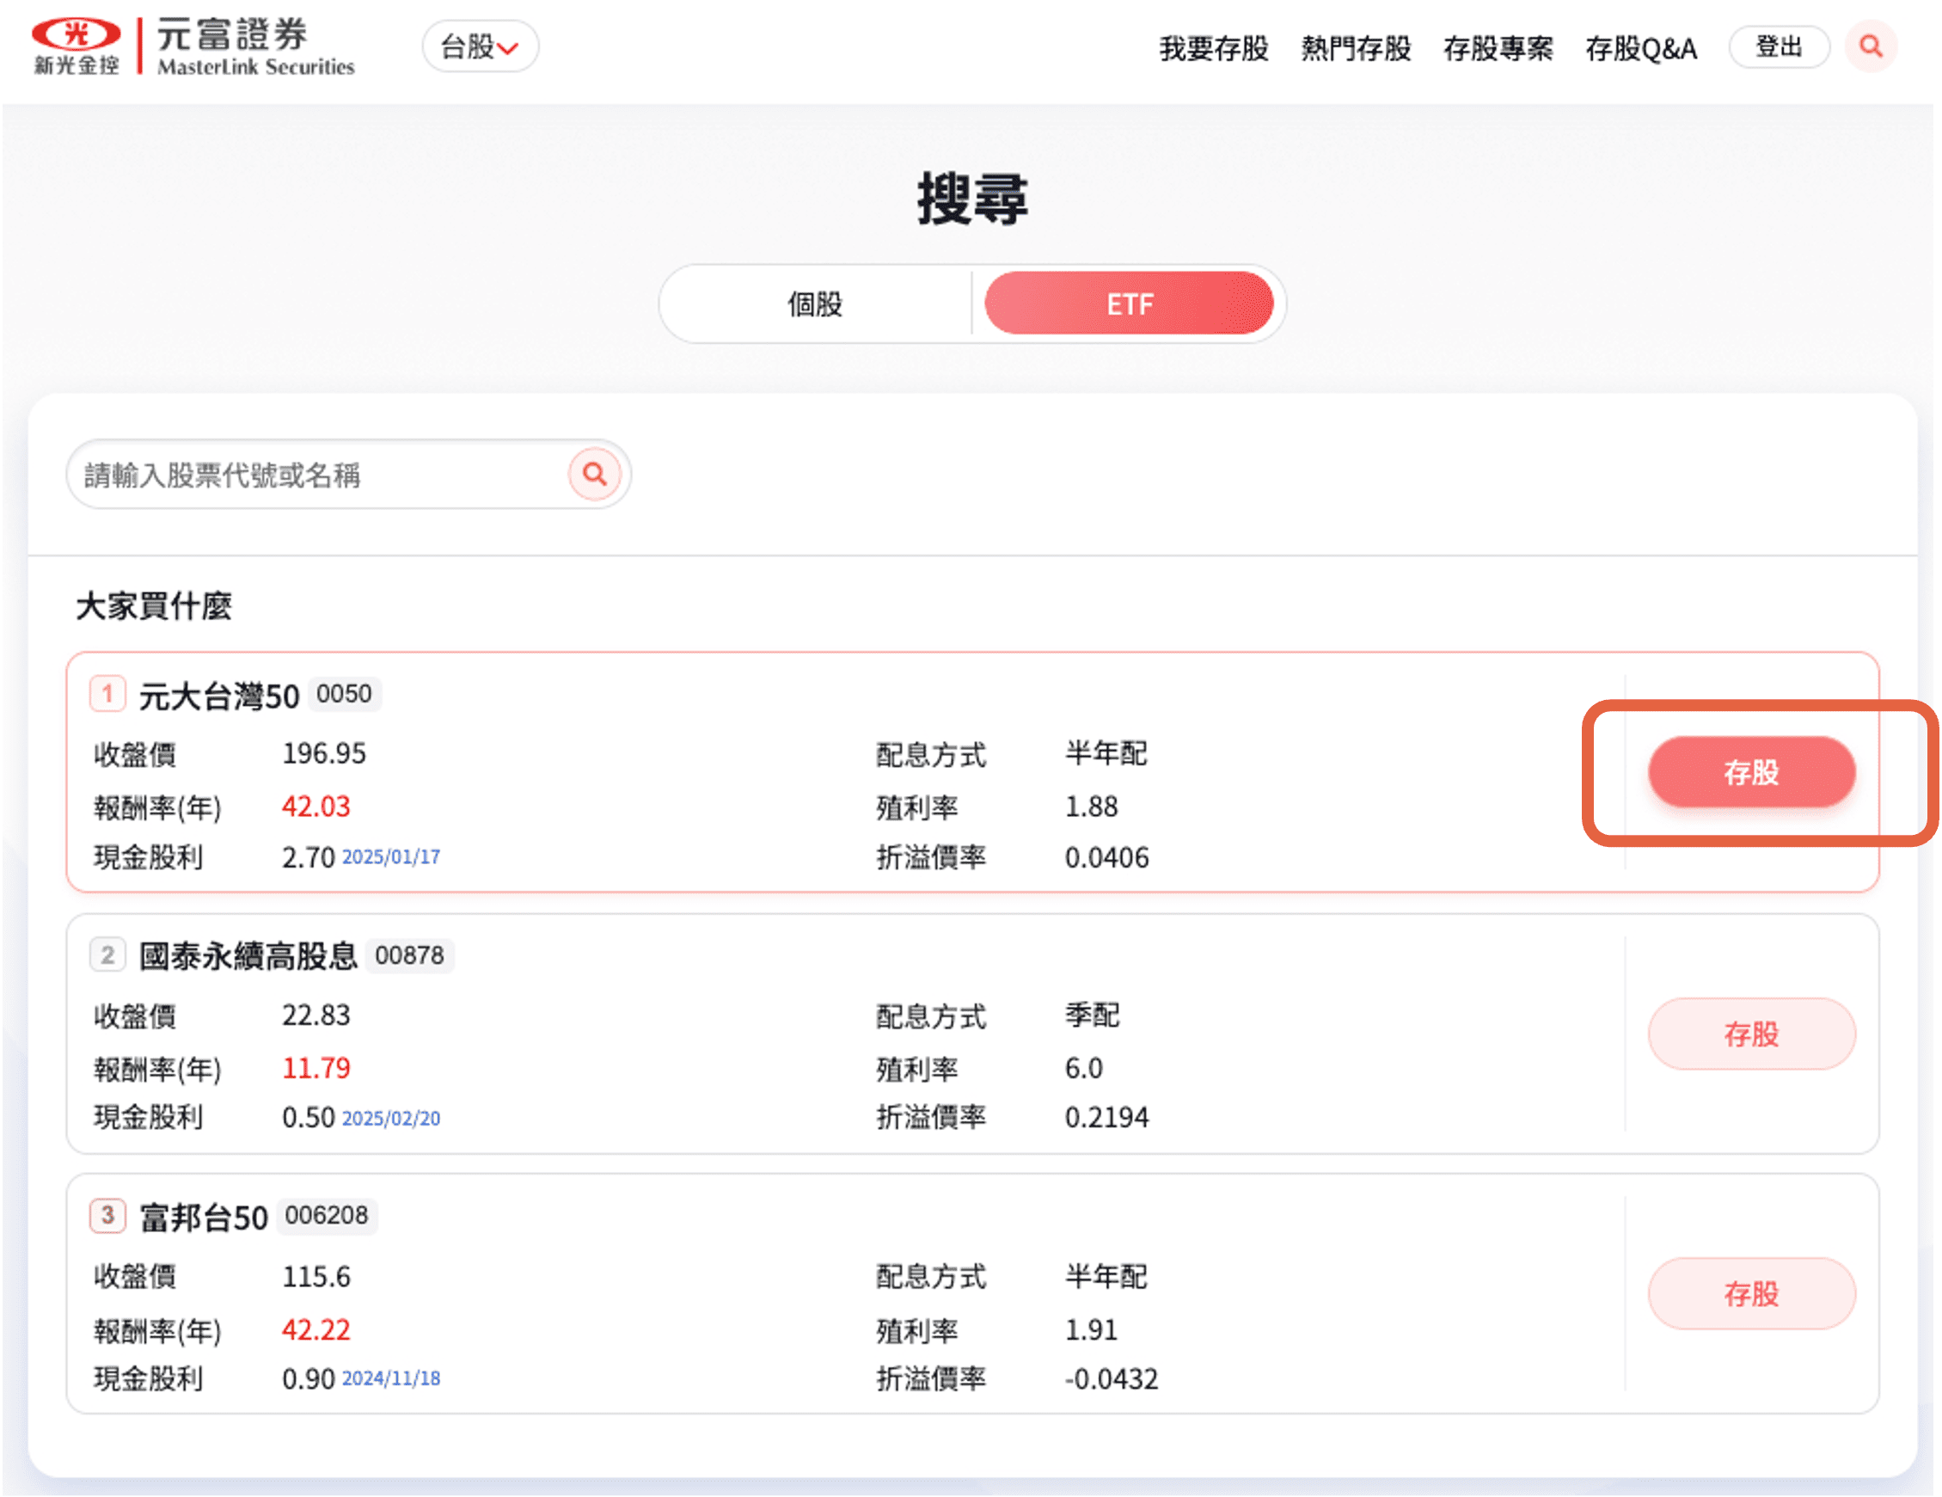Screen dimensions: 1942x1497
Task: Click the annual return value 42.22
Action: [x=316, y=1330]
